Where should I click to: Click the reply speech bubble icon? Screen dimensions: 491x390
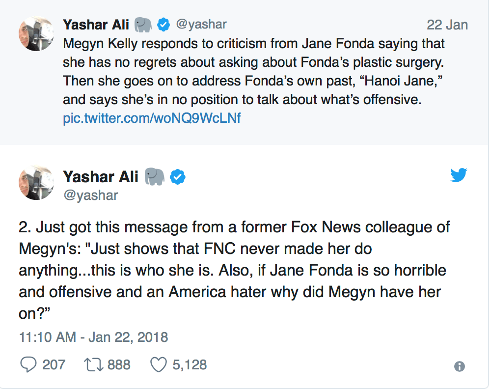point(28,364)
